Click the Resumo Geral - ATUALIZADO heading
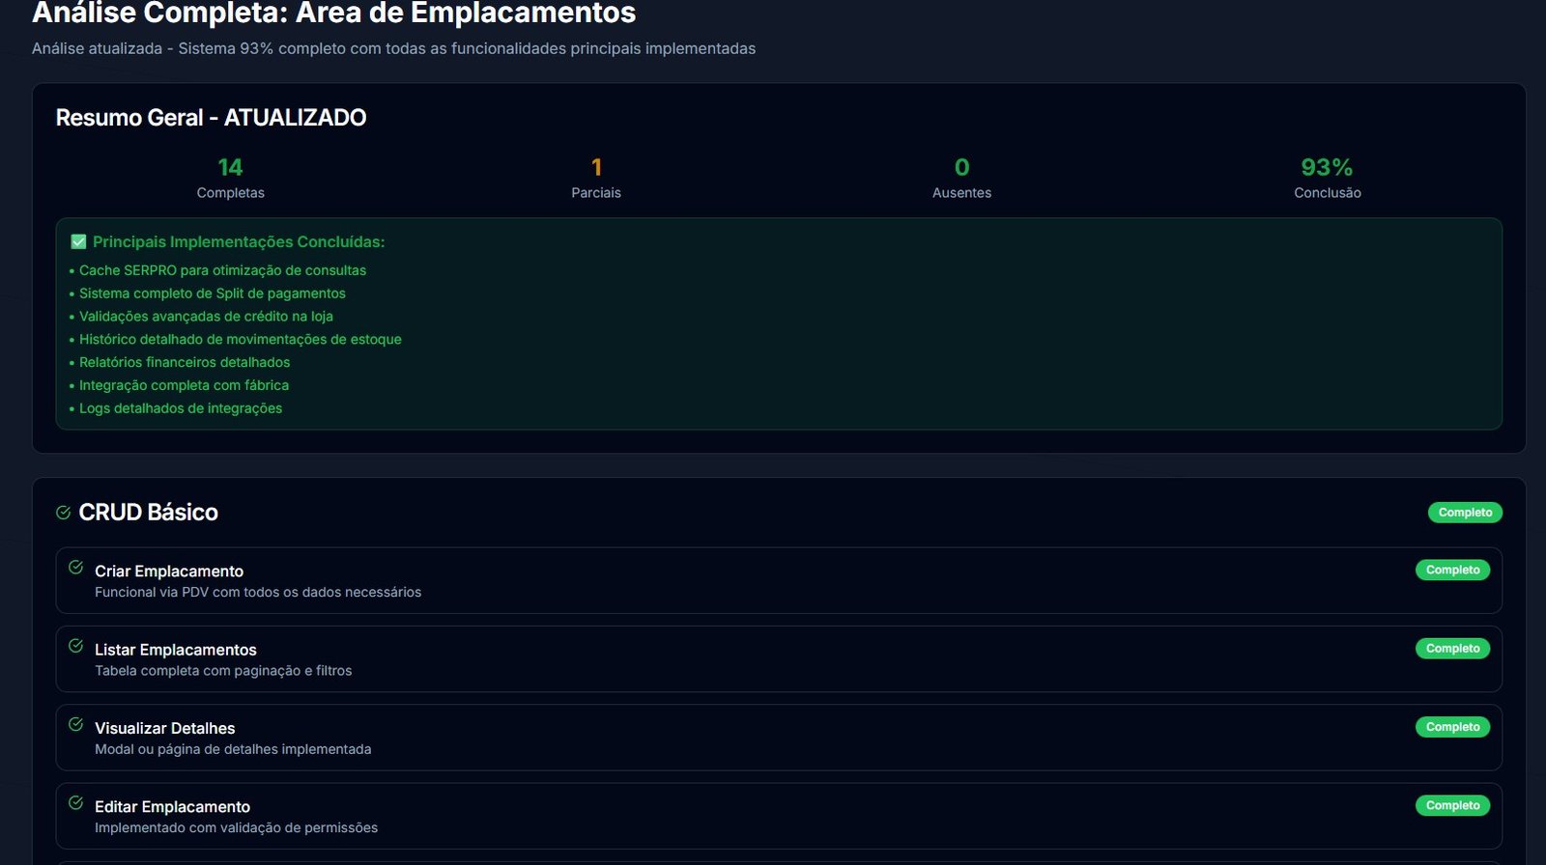The image size is (1546, 865). pyautogui.click(x=211, y=118)
